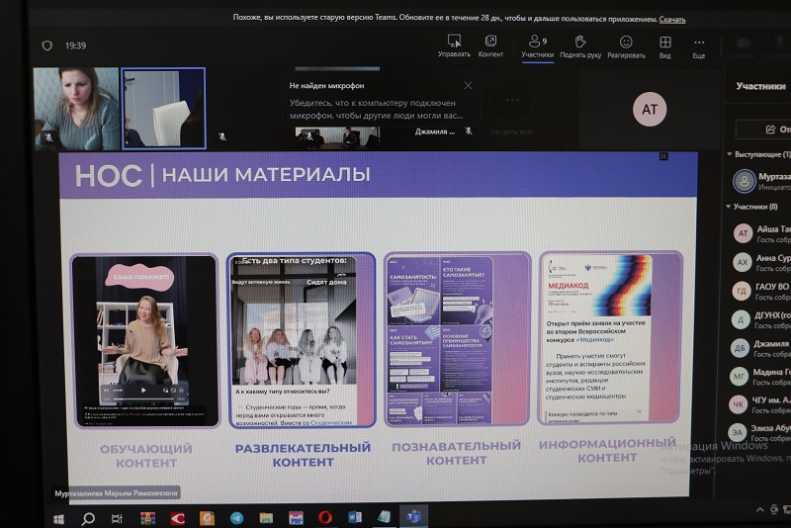Select the woman's video thumbnail
This screenshot has height=528, width=791.
[76, 109]
